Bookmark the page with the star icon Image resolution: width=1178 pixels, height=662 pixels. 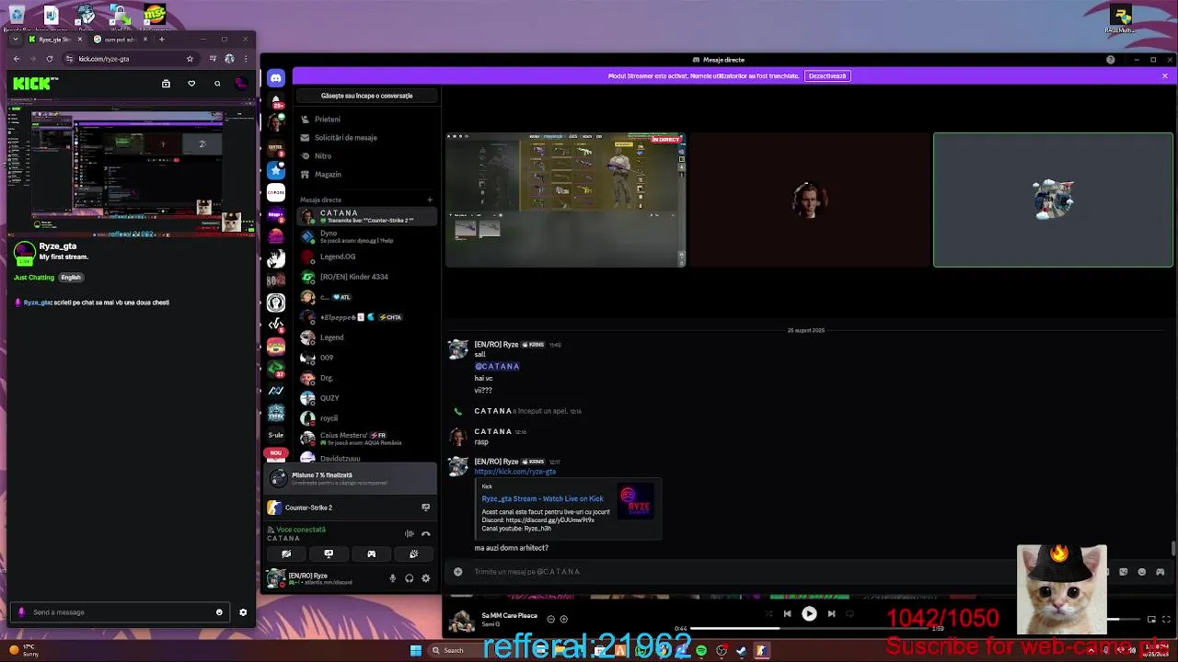[x=191, y=59]
